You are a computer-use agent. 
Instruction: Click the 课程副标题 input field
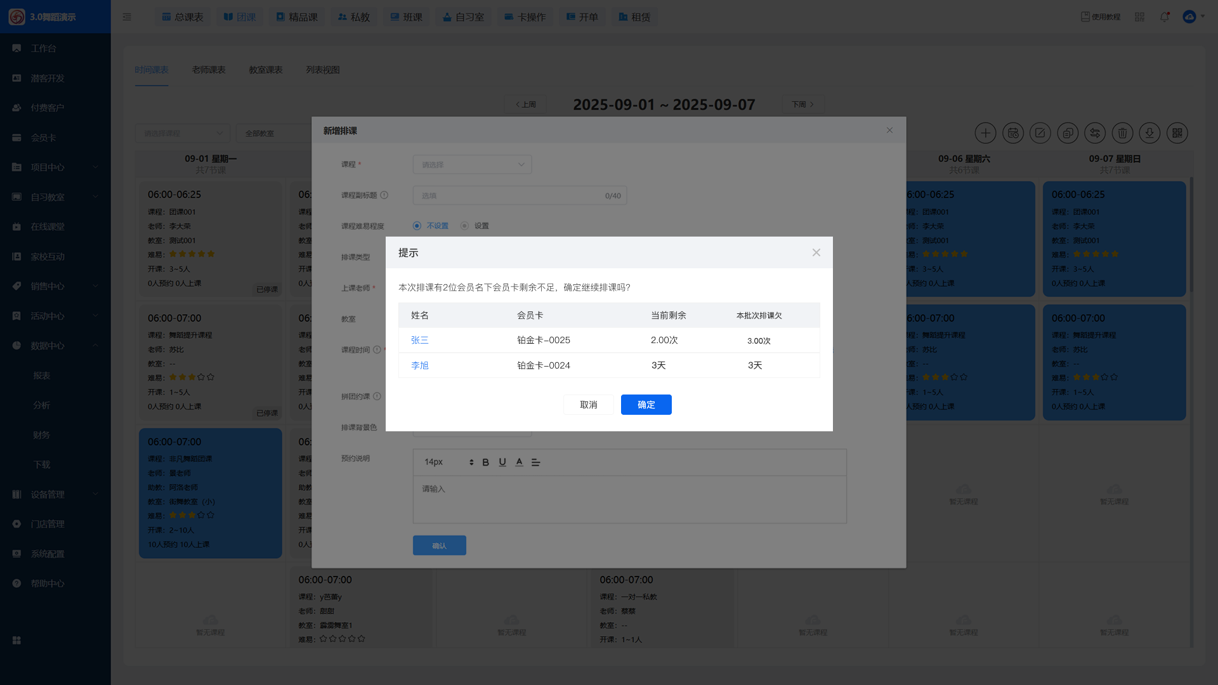click(x=507, y=195)
